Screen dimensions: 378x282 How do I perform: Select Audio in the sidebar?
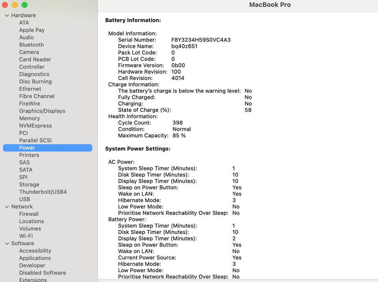pos(26,37)
